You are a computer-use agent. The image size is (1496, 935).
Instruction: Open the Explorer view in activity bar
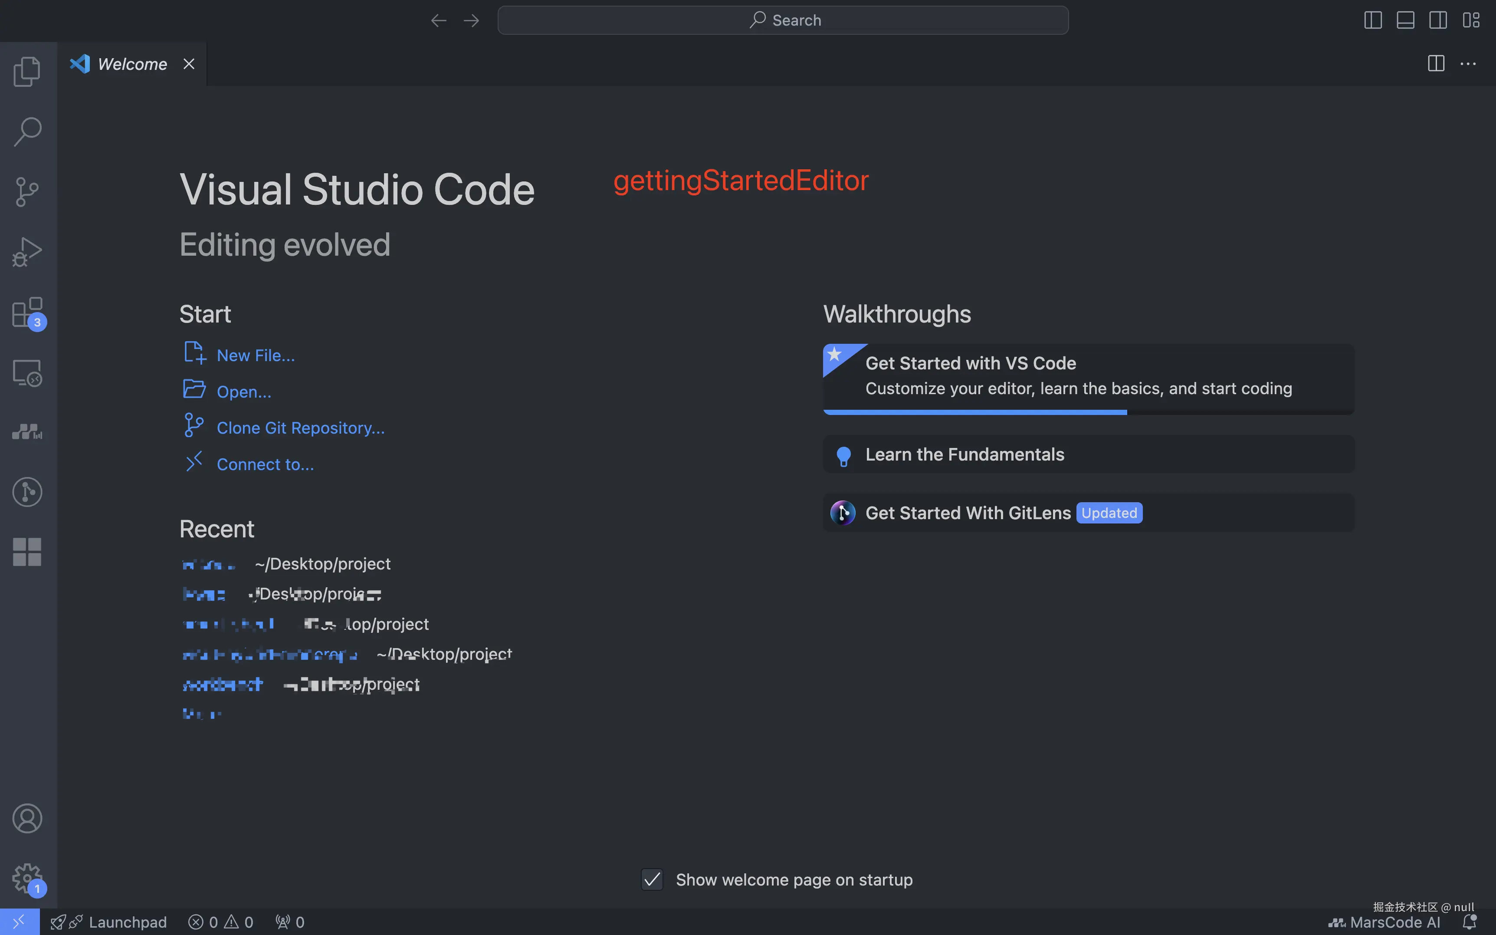pyautogui.click(x=27, y=71)
